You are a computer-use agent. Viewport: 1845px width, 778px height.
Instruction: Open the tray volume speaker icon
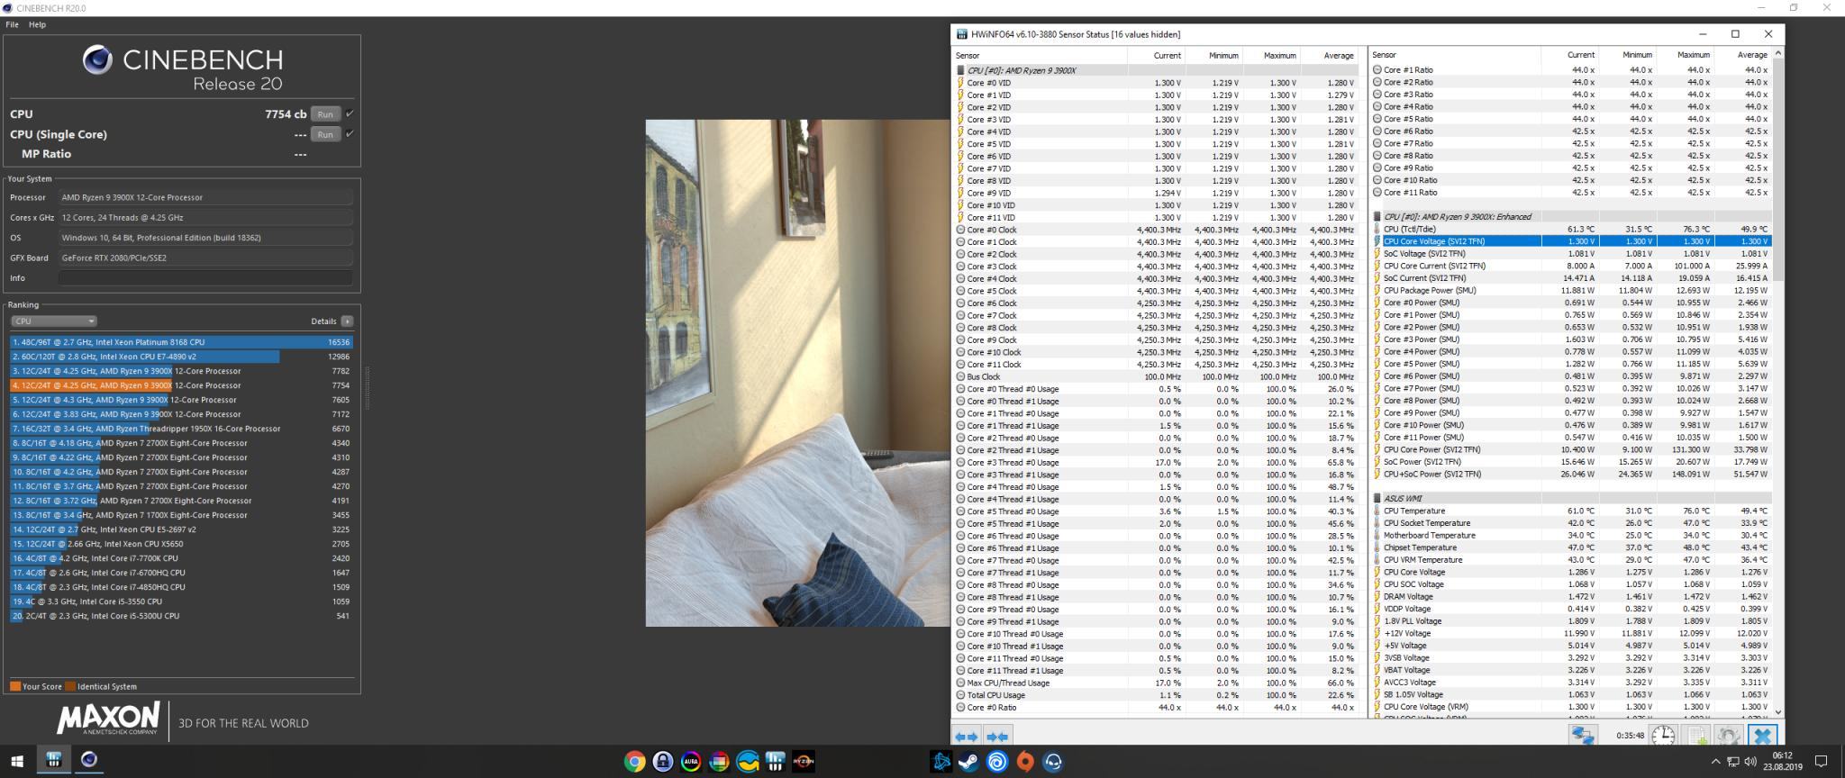click(1750, 762)
